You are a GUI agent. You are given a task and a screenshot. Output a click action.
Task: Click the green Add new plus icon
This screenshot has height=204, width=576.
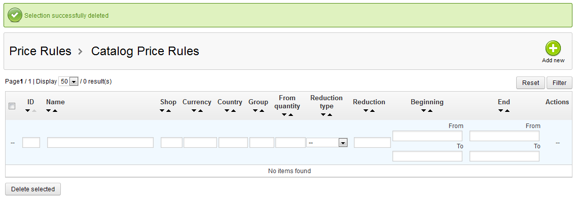click(x=553, y=49)
